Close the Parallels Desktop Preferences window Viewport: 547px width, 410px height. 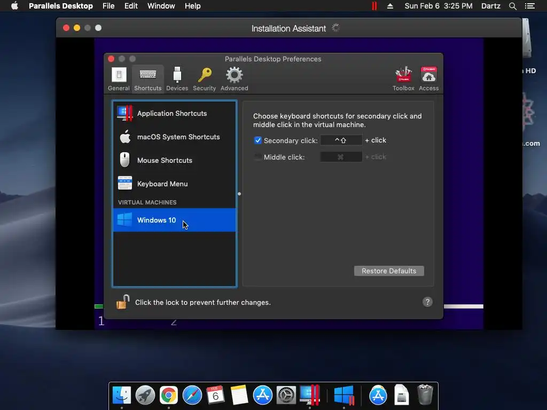111,59
